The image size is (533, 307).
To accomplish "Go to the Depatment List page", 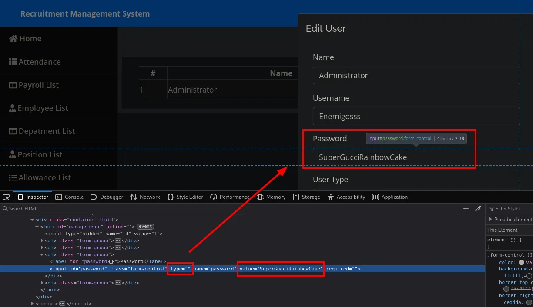I will 42,131.
